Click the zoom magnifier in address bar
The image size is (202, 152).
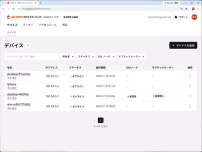pyautogui.click(x=182, y=9)
